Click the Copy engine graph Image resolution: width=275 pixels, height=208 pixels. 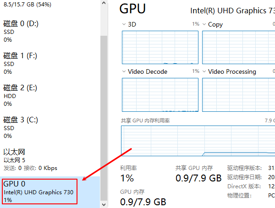[238, 47]
